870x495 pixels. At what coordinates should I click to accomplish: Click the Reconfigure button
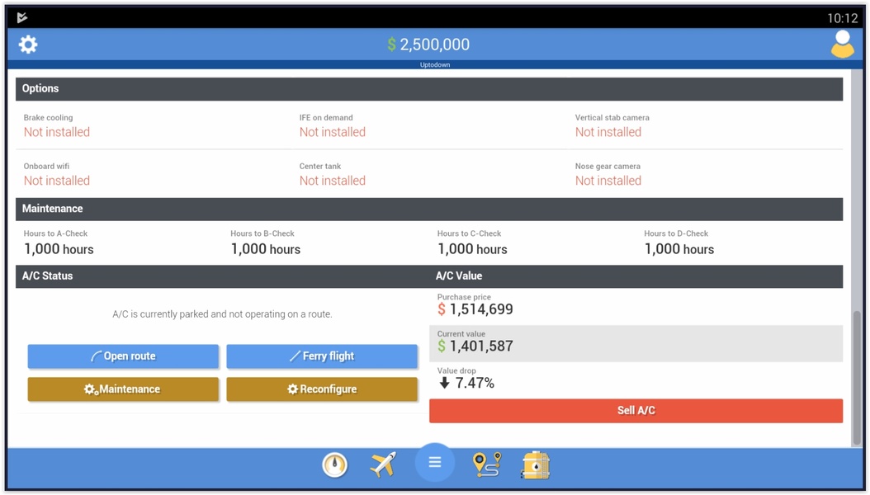pyautogui.click(x=322, y=389)
